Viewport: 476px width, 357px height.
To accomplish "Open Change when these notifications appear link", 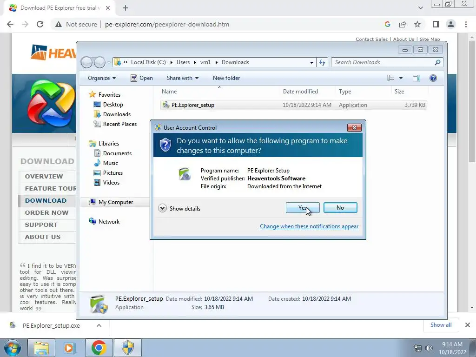I will (309, 226).
